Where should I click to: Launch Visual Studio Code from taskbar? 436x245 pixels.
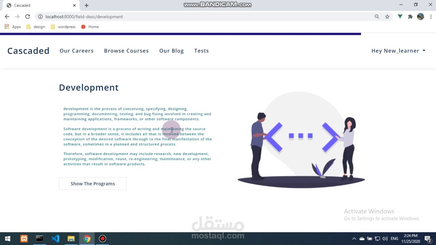[55, 239]
